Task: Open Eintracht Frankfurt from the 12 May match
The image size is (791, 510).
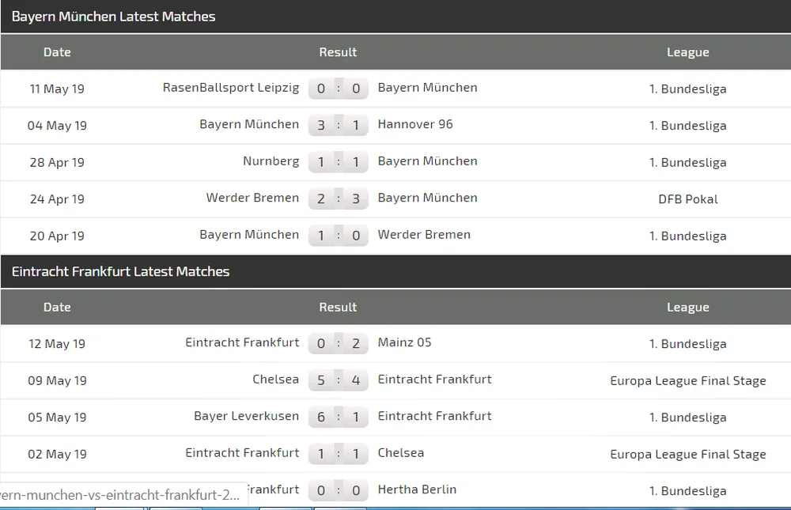Action: click(242, 343)
